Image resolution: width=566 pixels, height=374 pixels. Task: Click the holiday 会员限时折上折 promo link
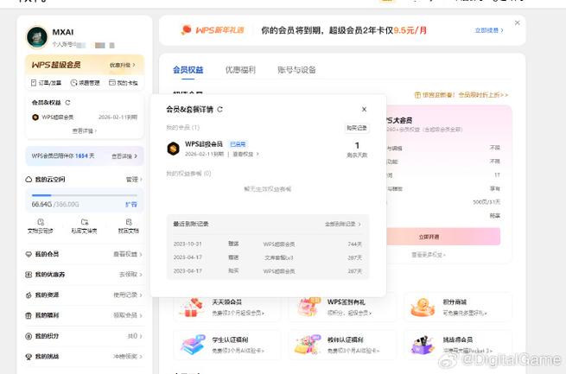pos(461,95)
